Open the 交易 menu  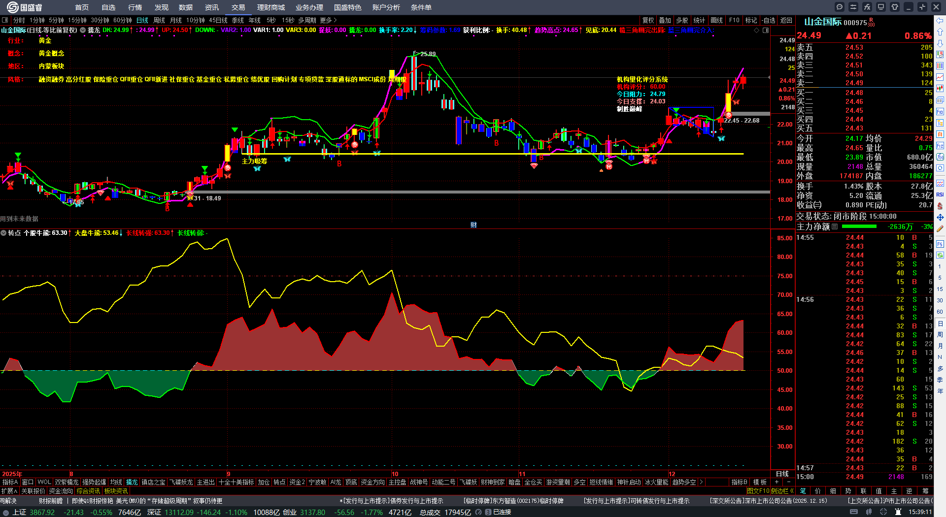pyautogui.click(x=238, y=7)
